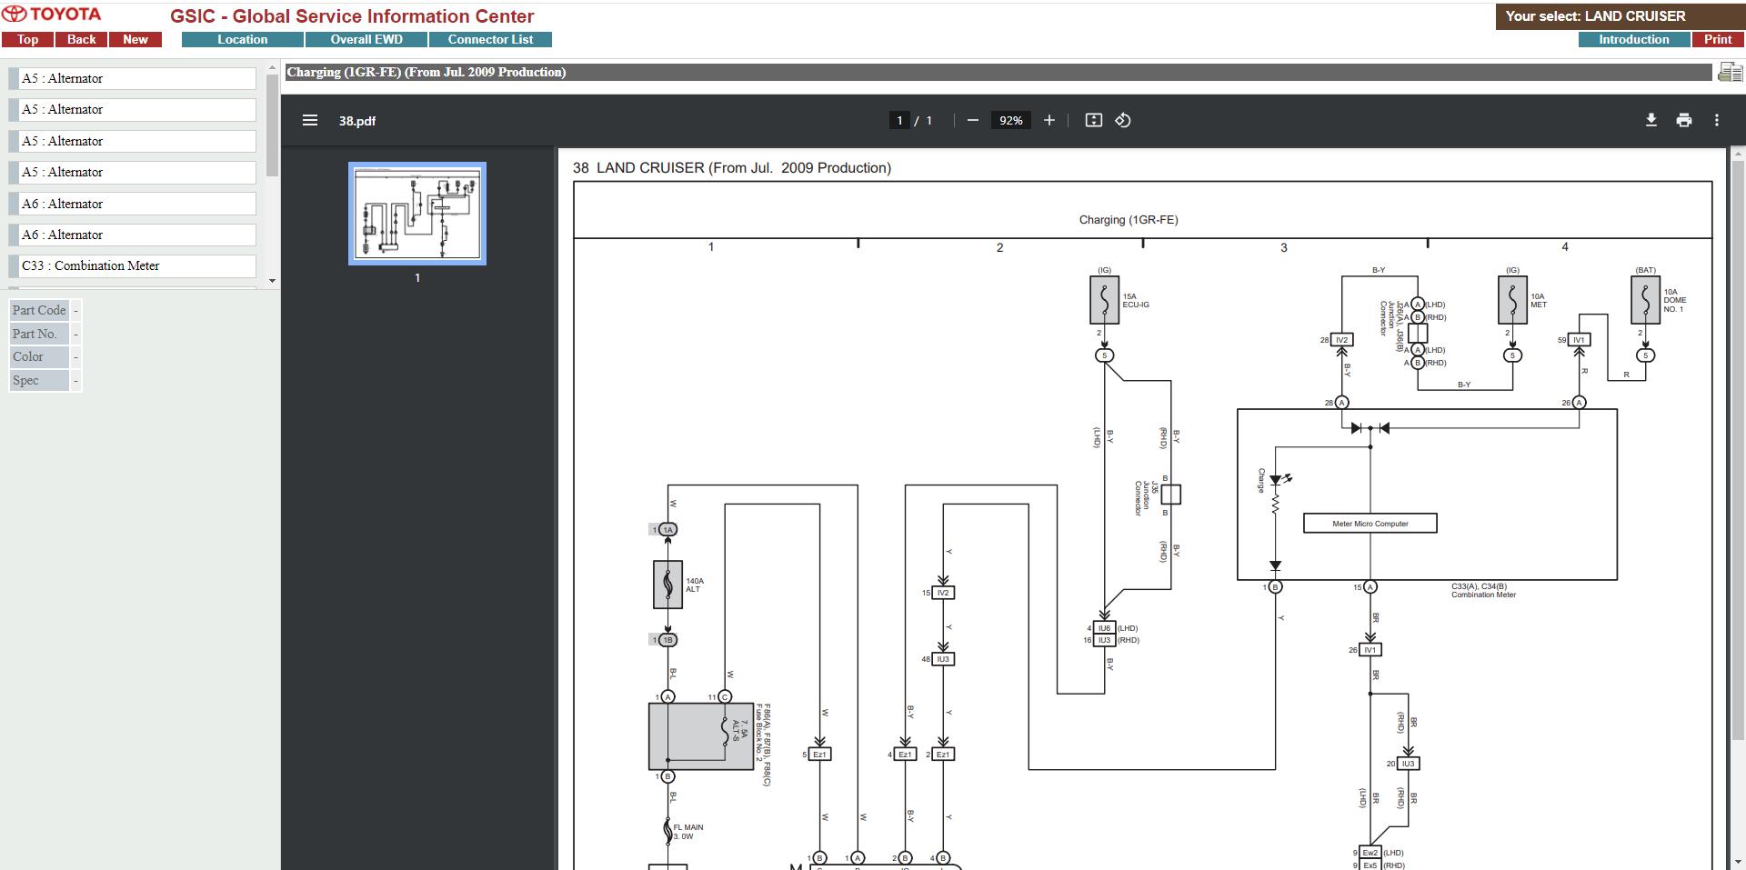Screen dimensions: 1746x870
Task: Select the first A6 : Alternator entry
Action: coord(133,204)
